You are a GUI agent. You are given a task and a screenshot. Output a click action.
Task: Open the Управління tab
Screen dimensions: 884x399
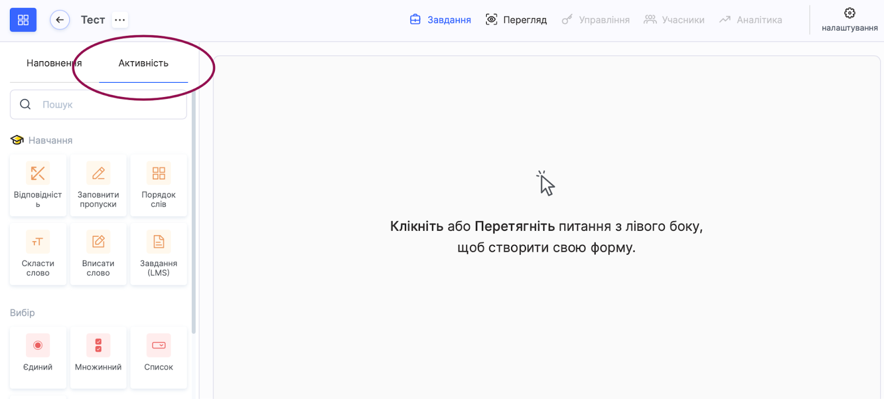pyautogui.click(x=596, y=20)
